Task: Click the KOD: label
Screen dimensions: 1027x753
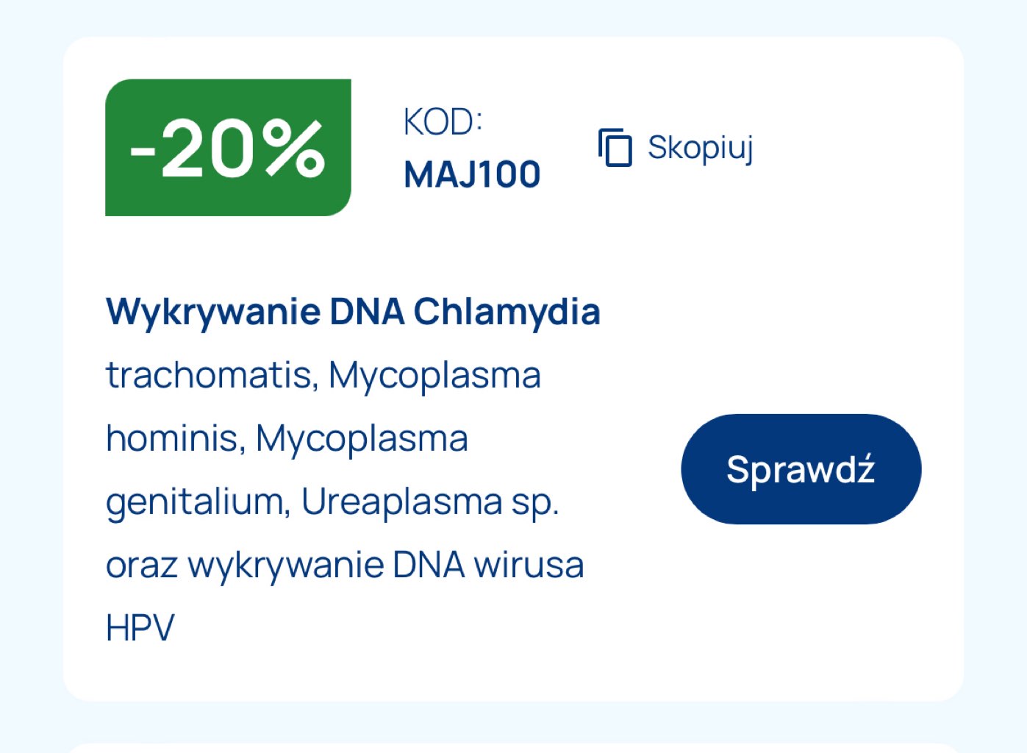Action: click(x=443, y=122)
